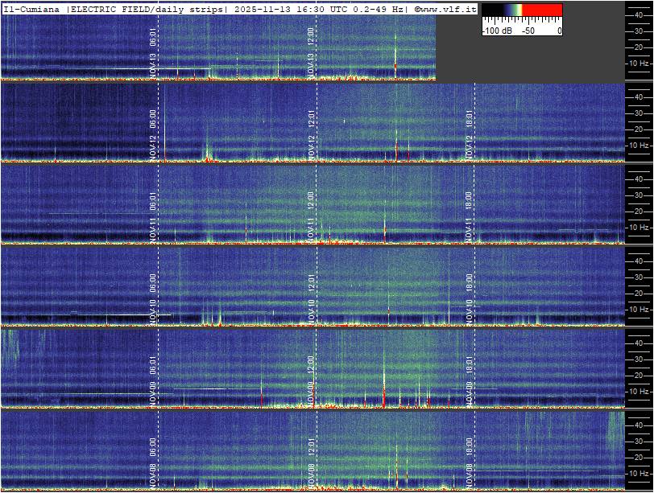654x493 pixels.
Task: Click the 10 Hz label on Nov 13 strip
Action: click(x=640, y=63)
